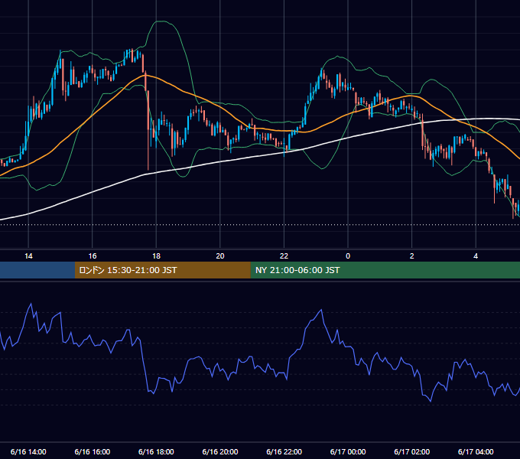The width and height of the screenshot is (520, 459).
Task: Click the 16 hour label on price chart axis
Action: point(93,256)
